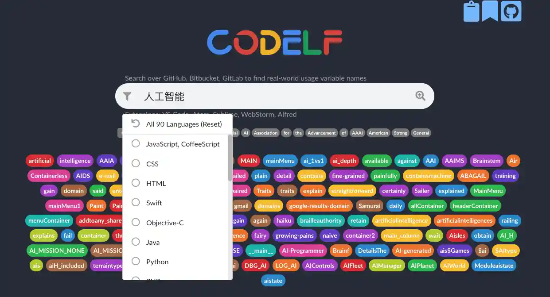Click the 'aistate' variable tag
The width and height of the screenshot is (550, 297).
273,281
